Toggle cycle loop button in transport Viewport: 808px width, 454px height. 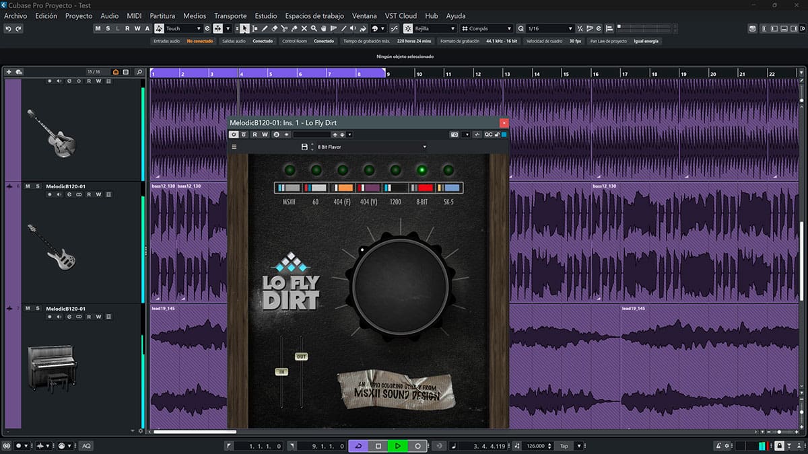coord(358,446)
